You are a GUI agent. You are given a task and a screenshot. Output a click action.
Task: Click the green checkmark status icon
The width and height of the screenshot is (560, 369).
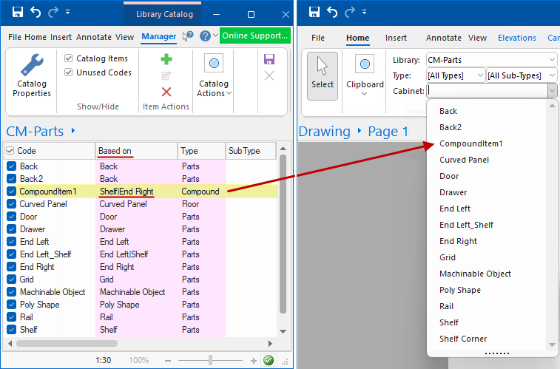(269, 360)
